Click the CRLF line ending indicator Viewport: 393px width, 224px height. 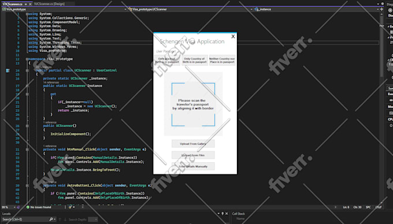379,207
